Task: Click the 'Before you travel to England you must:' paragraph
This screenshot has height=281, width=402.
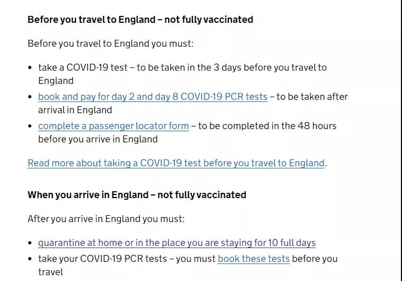Action: click(x=111, y=44)
